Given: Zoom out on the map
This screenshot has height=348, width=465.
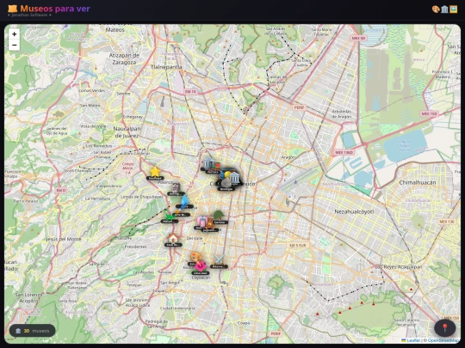Looking at the screenshot, I should click(14, 45).
